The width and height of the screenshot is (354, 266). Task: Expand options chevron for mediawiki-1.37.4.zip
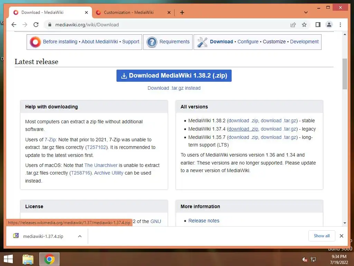(80, 236)
